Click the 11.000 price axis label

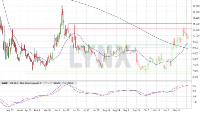(x=196, y=24)
